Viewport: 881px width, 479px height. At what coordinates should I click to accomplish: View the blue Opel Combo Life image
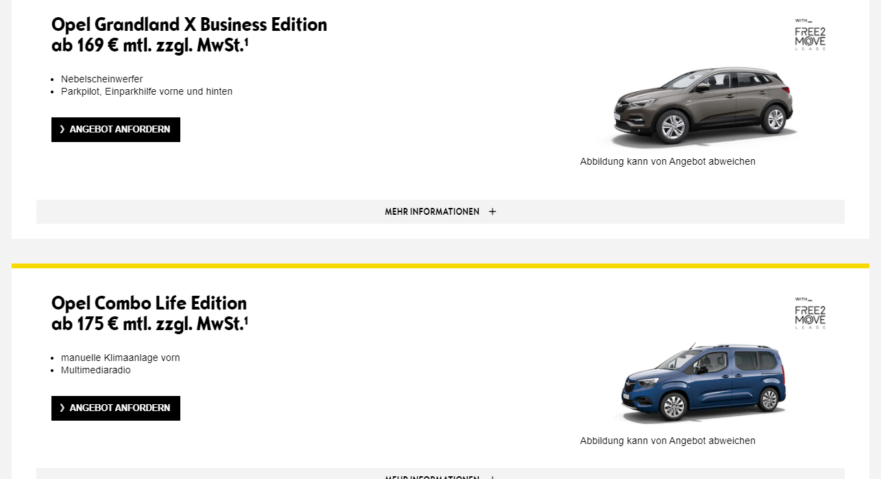tap(702, 384)
